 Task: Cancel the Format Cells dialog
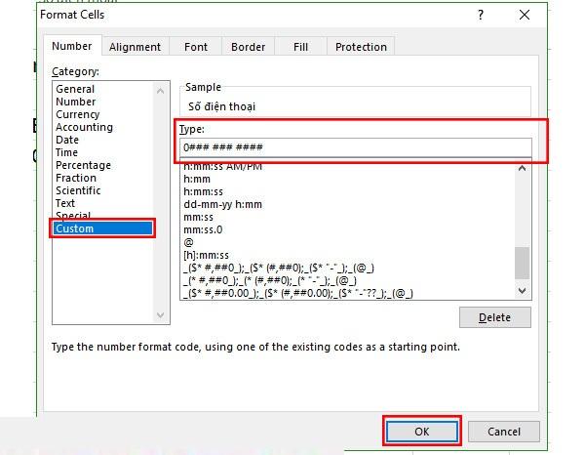[x=504, y=432]
